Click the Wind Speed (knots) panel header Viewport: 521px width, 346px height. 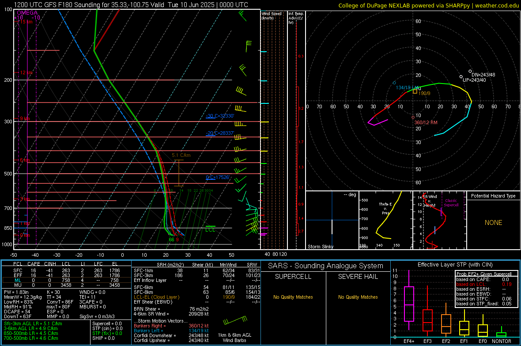pyautogui.click(x=272, y=15)
